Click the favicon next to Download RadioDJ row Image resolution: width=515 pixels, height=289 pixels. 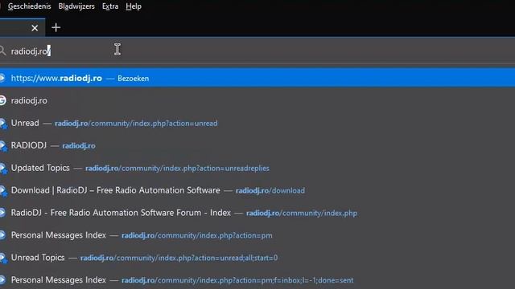3,191
